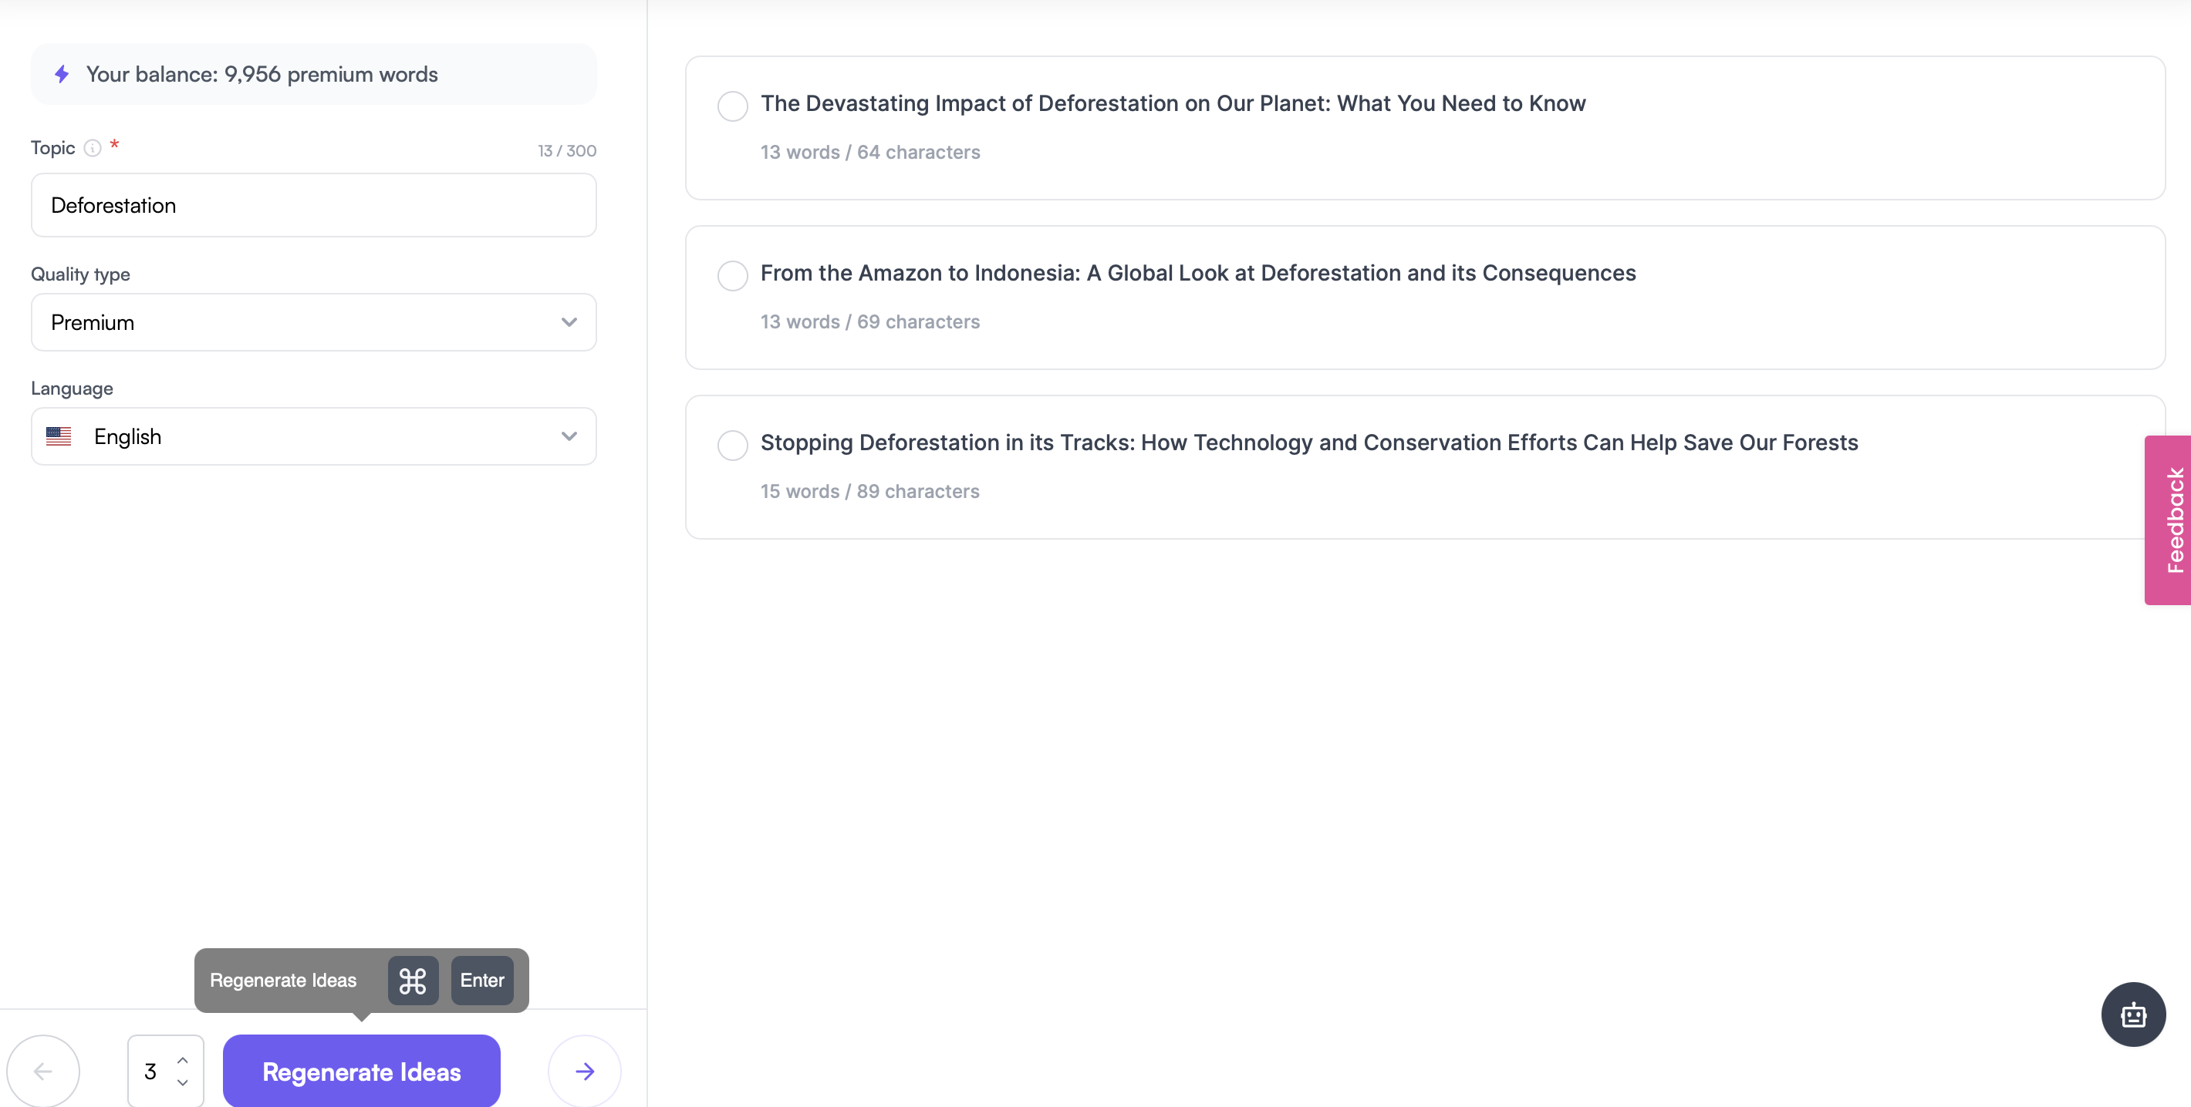Click the title "The Devastating Impact of Deforestation on Our Planet"
Screen dimensions: 2191x1107
1173,103
